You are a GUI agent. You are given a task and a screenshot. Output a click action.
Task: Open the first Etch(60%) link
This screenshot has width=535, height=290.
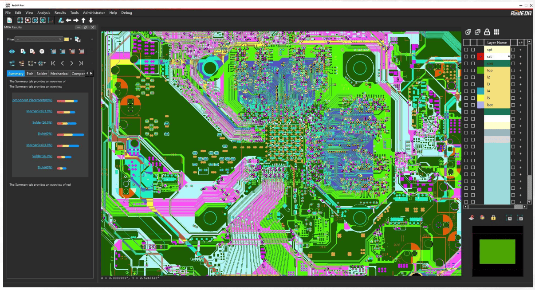pyautogui.click(x=45, y=134)
